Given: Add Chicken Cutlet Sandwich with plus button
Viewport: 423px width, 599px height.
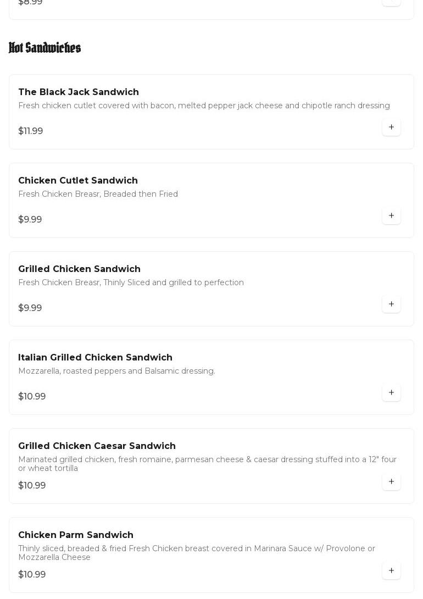Looking at the screenshot, I should (391, 215).
